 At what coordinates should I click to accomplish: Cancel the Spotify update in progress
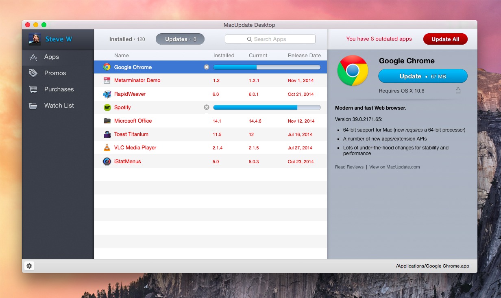click(x=207, y=107)
